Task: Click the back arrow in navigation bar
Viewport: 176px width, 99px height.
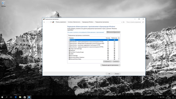Action: pos(44,22)
